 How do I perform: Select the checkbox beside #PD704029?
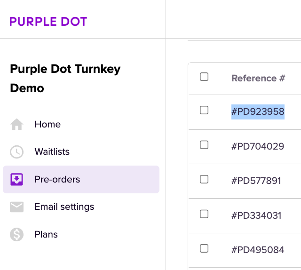coord(204,145)
